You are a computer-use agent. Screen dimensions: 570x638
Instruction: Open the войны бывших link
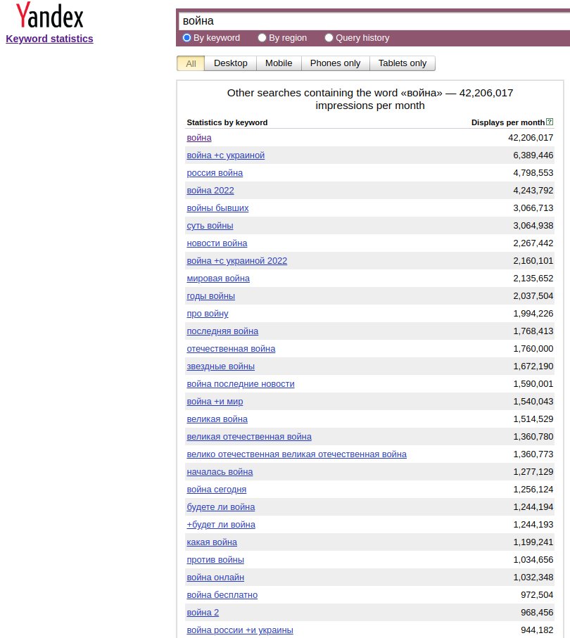[x=217, y=208]
